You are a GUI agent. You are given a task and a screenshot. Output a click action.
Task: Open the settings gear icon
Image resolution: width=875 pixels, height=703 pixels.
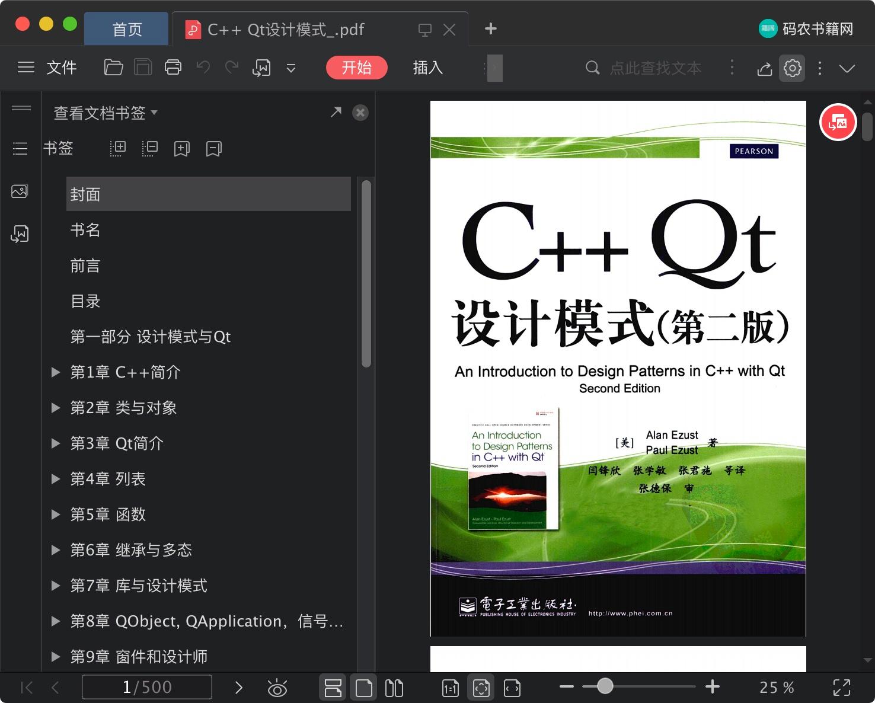pos(793,68)
